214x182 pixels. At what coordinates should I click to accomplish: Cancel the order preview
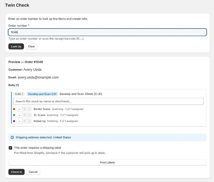[33, 172]
